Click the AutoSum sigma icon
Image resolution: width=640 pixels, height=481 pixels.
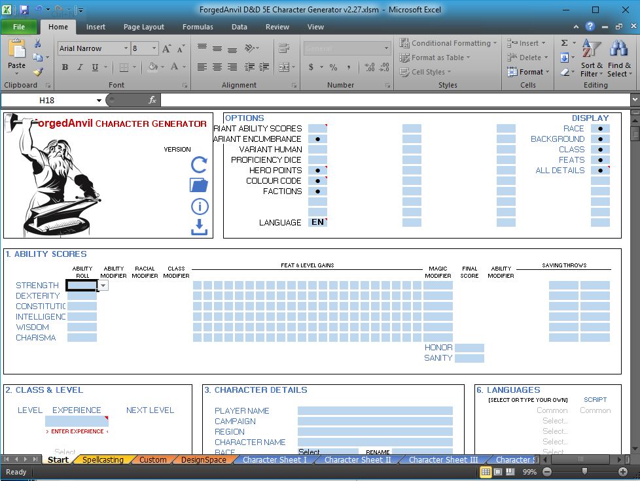(x=564, y=43)
